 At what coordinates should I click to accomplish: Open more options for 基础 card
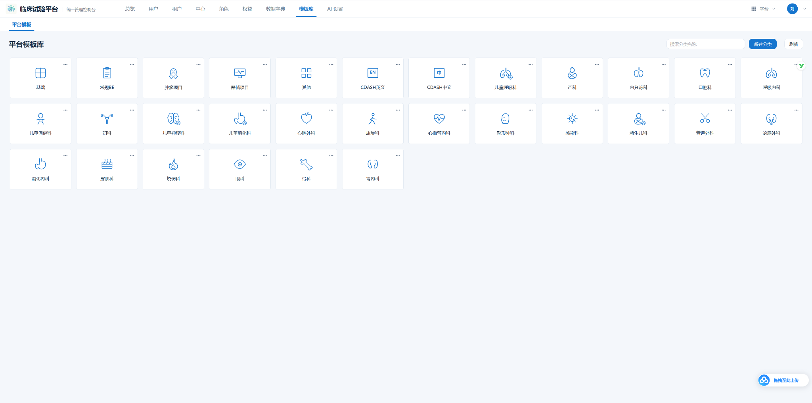pos(65,64)
